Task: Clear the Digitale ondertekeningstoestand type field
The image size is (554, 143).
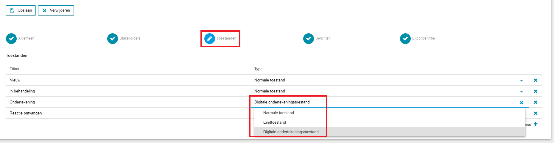Action: tap(522, 103)
